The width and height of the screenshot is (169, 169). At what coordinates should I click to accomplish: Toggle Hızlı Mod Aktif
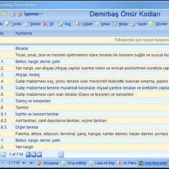point(153,163)
